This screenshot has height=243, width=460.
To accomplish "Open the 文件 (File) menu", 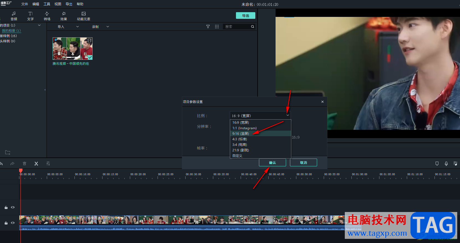I will click(25, 4).
